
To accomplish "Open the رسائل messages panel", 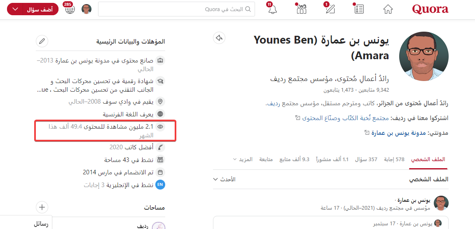I will click(x=41, y=224).
